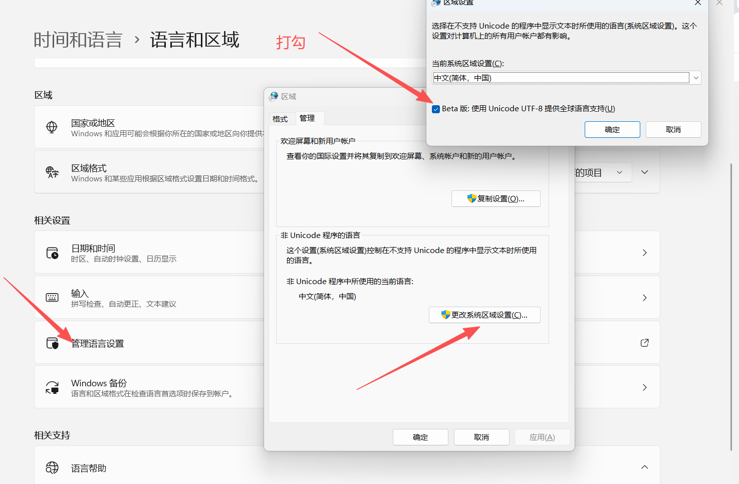Screen dimensions: 739x484
Task: Click the 区域设置 dialog title bar icon
Action: tap(436, 3)
